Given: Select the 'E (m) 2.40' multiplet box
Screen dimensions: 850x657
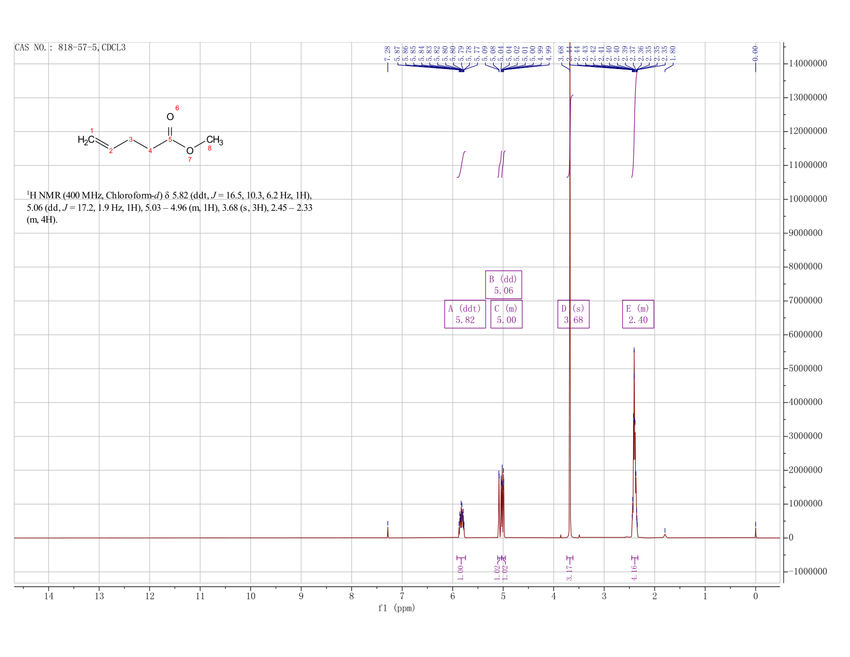Looking at the screenshot, I should coord(638,314).
